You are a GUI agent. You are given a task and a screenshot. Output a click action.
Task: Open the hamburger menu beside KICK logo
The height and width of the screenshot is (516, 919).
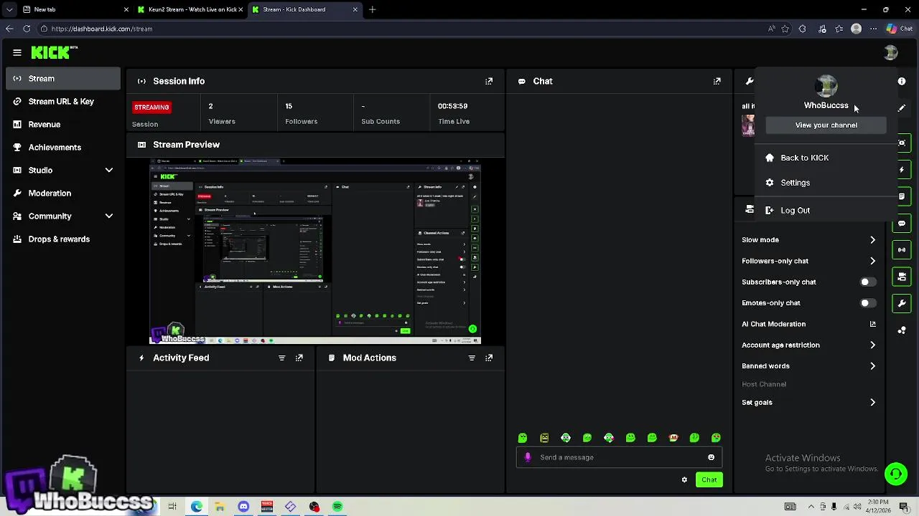[17, 52]
